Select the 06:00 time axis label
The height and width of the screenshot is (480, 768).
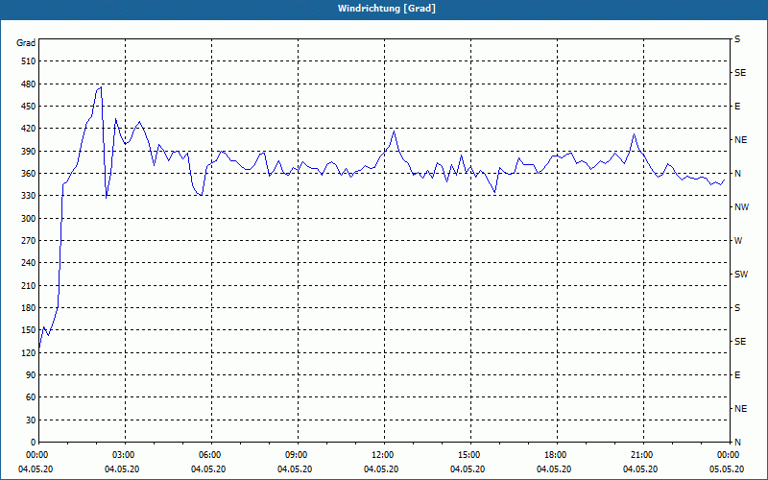pyautogui.click(x=211, y=455)
